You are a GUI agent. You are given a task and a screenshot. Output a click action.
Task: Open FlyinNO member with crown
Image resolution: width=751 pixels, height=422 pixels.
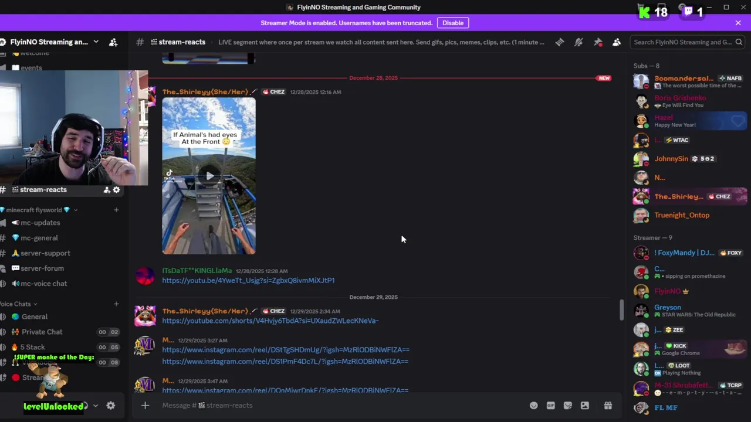pyautogui.click(x=689, y=291)
